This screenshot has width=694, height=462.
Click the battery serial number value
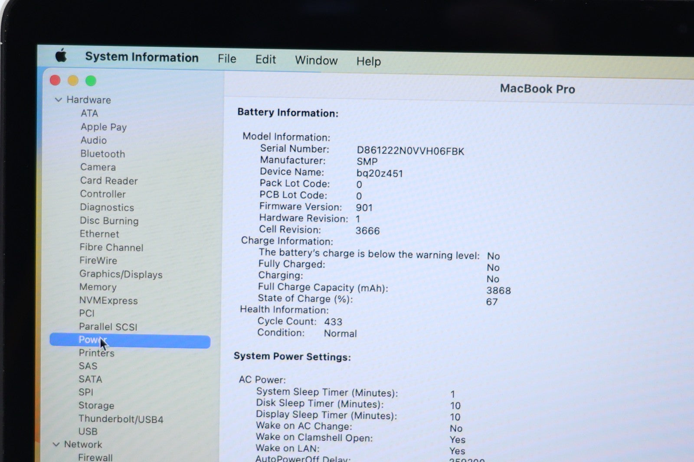pyautogui.click(x=410, y=151)
